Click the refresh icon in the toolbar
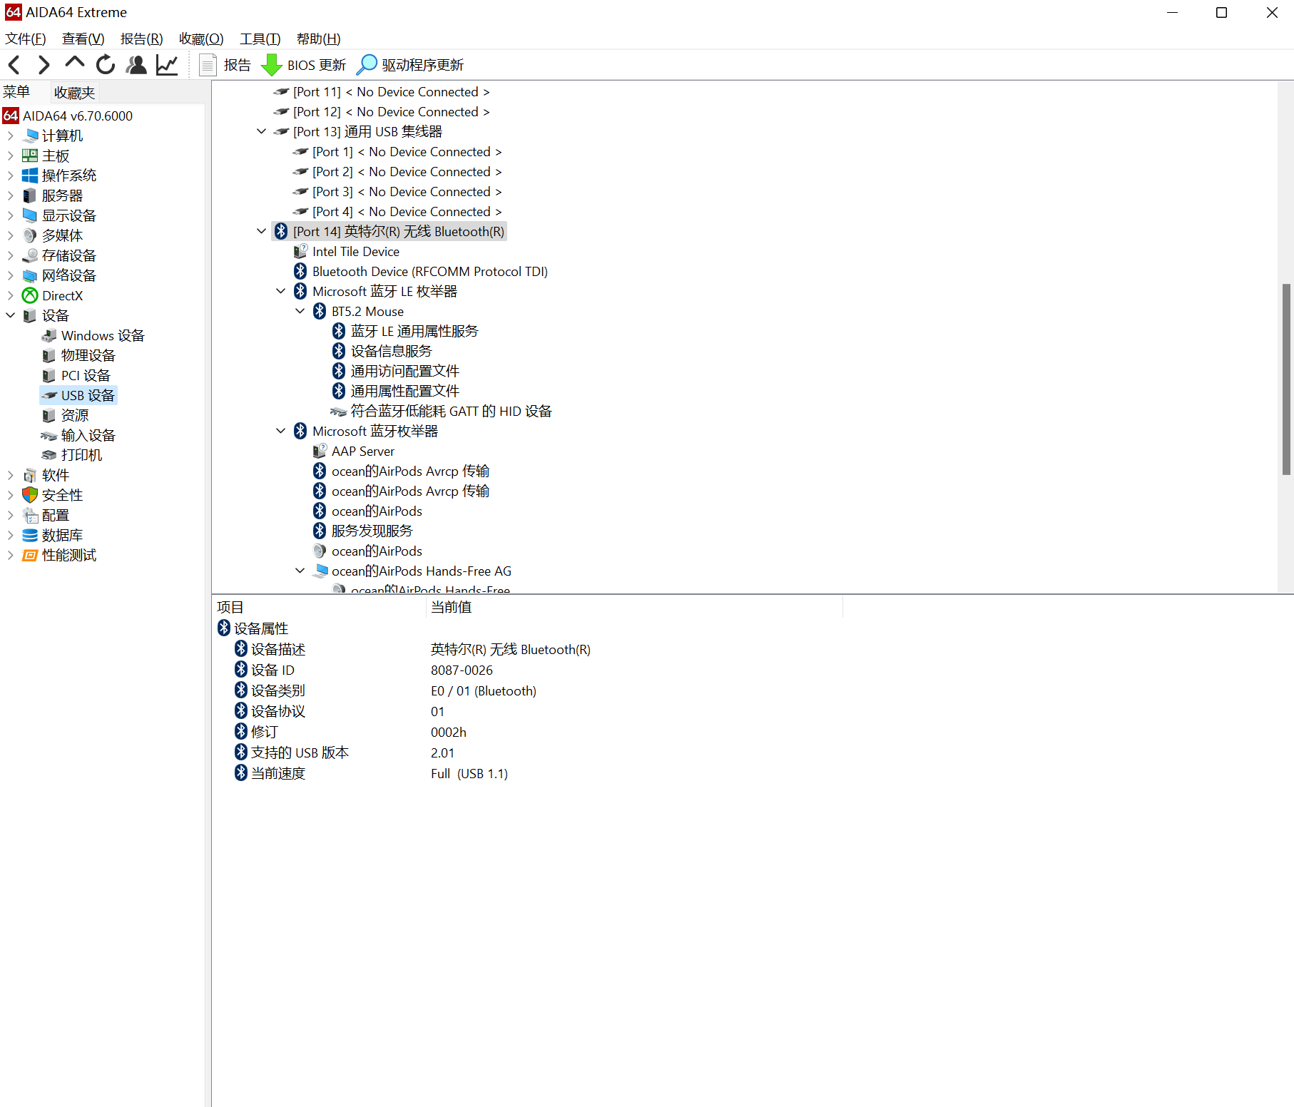The height and width of the screenshot is (1107, 1294). (x=105, y=65)
